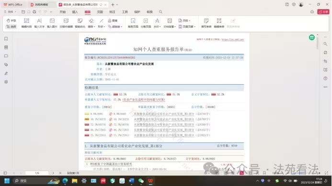Switch to the WPS Office home tab

pos(13,4)
